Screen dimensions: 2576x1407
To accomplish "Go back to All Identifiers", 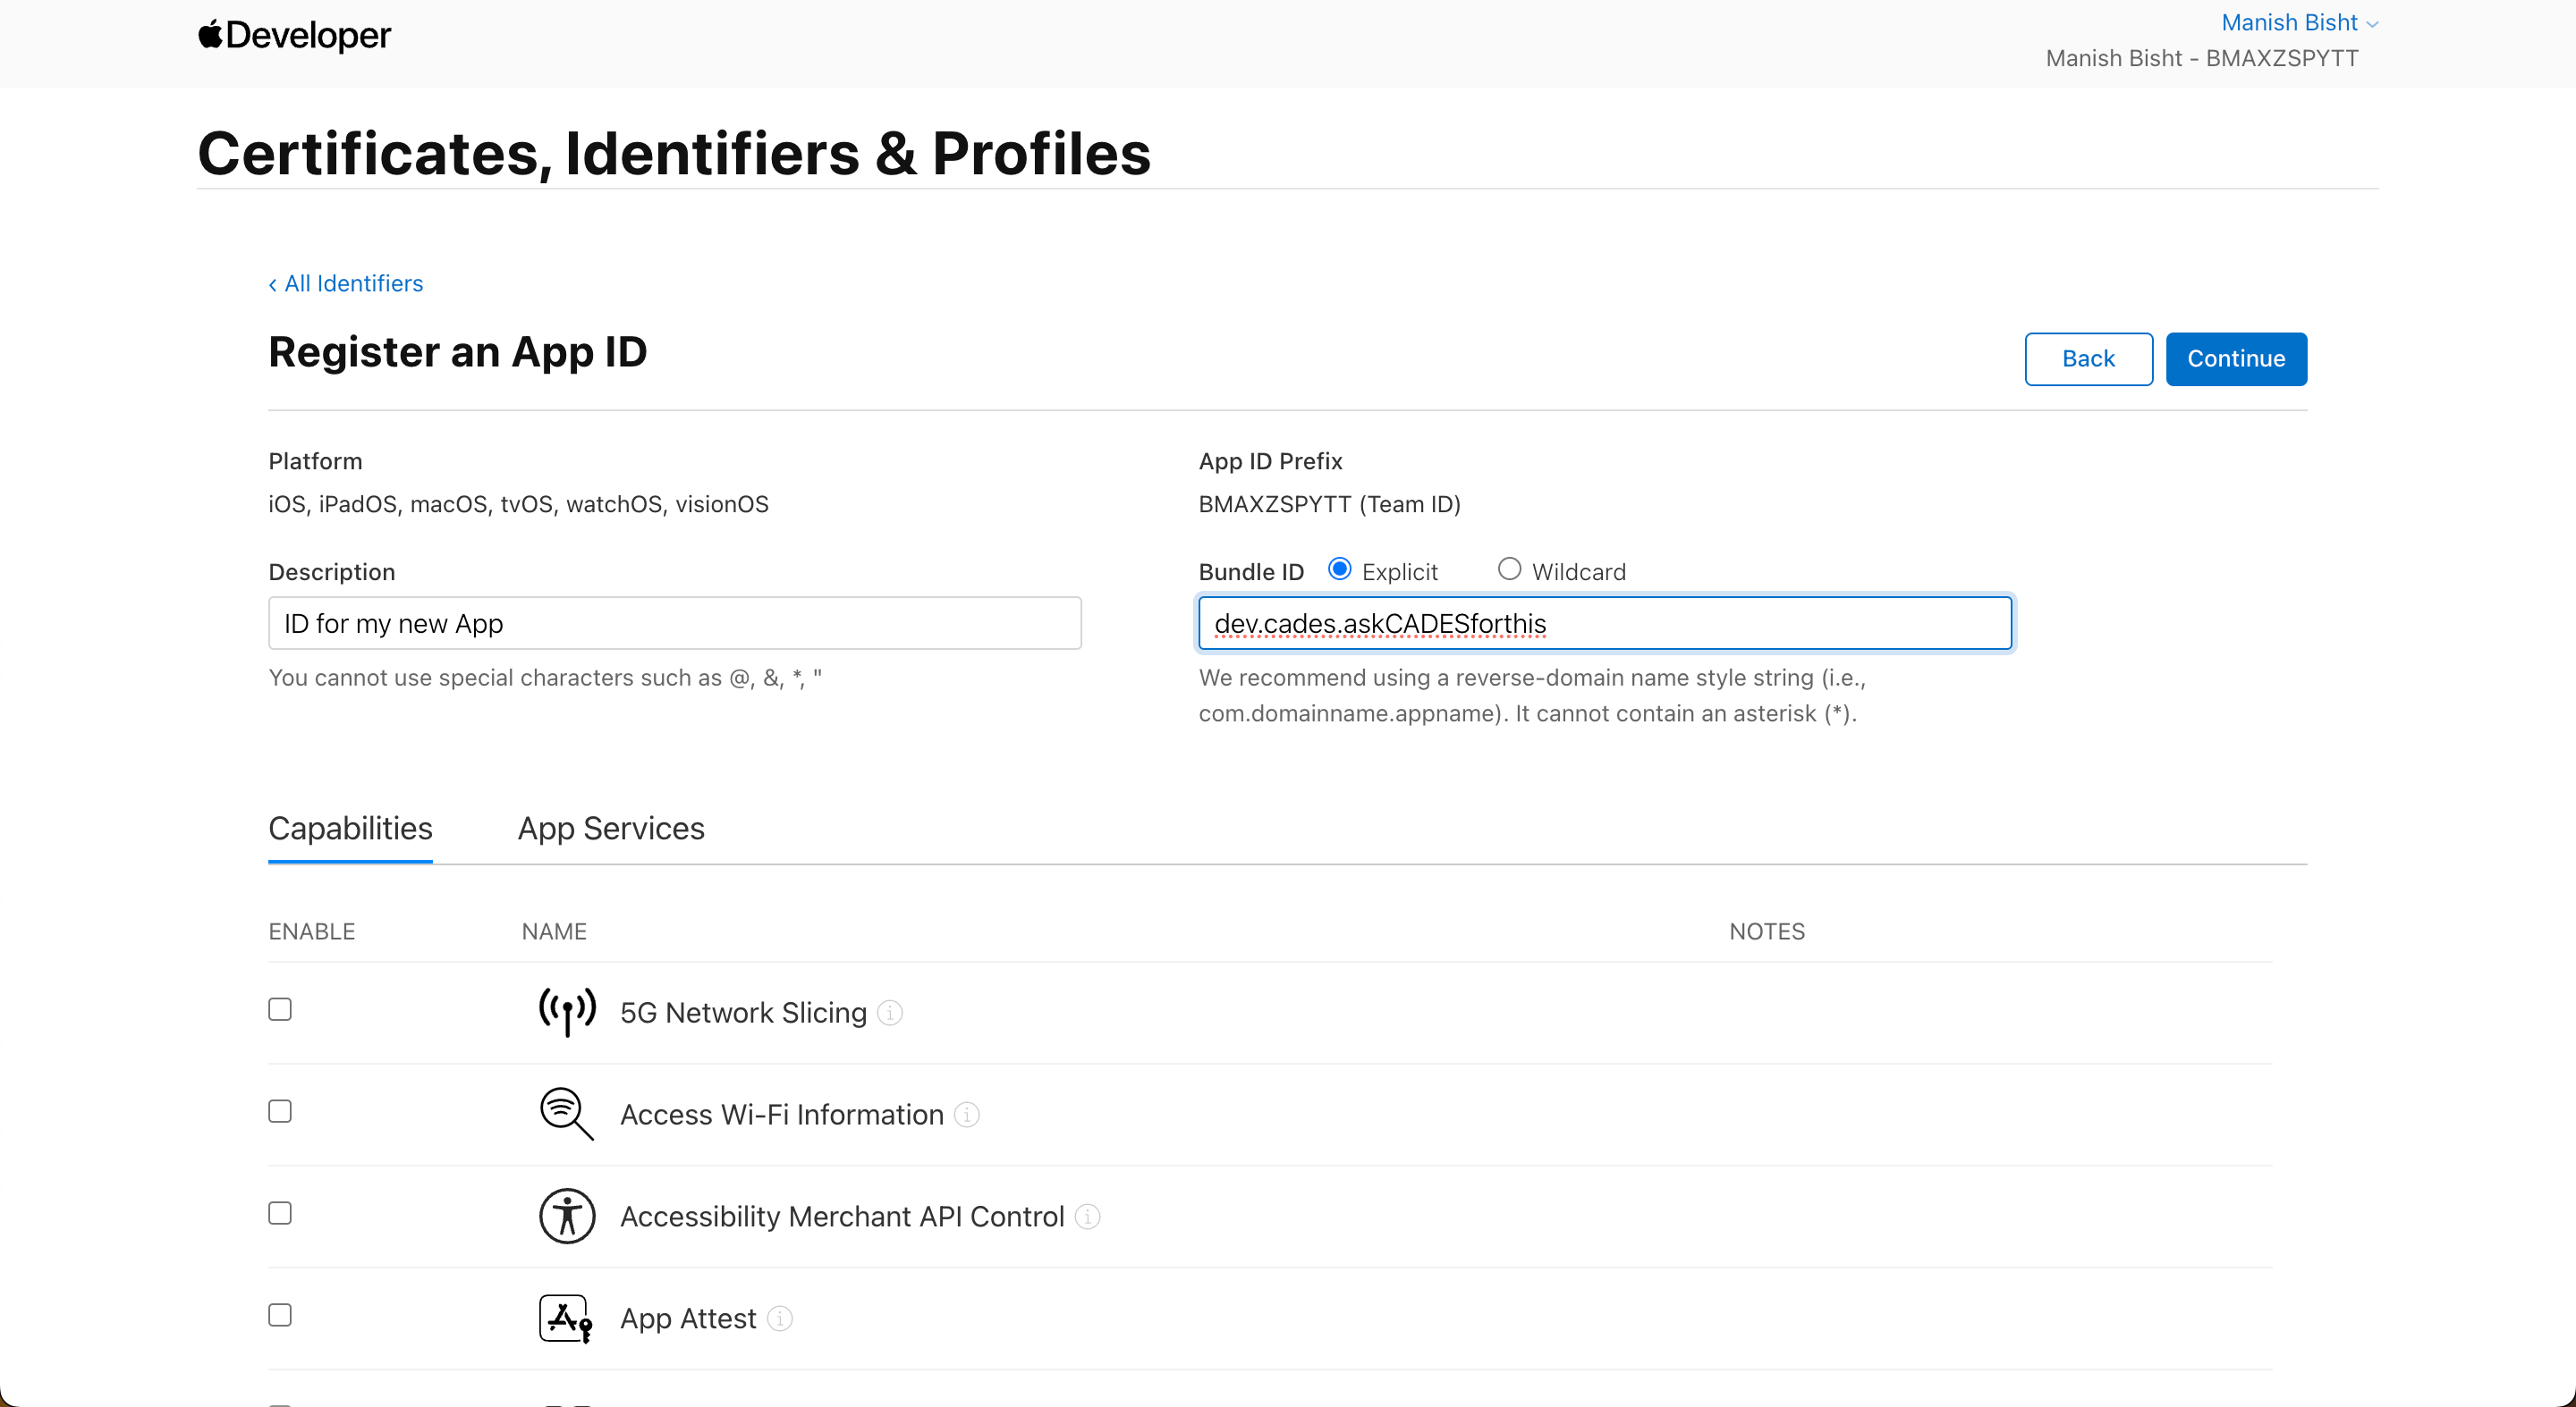I will (346, 283).
